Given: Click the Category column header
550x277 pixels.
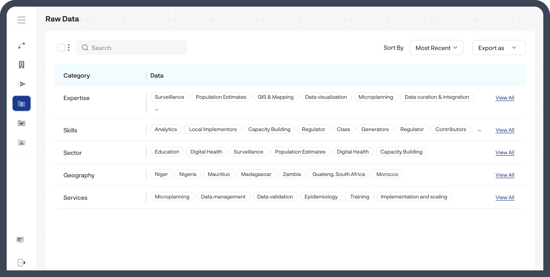Looking at the screenshot, I should coord(77,76).
